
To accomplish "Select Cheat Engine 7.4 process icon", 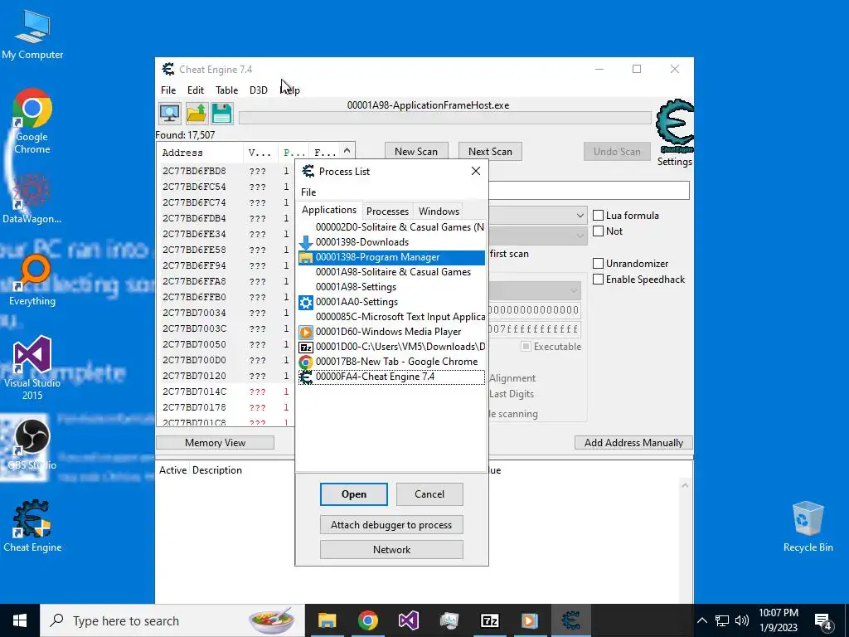I will click(306, 377).
